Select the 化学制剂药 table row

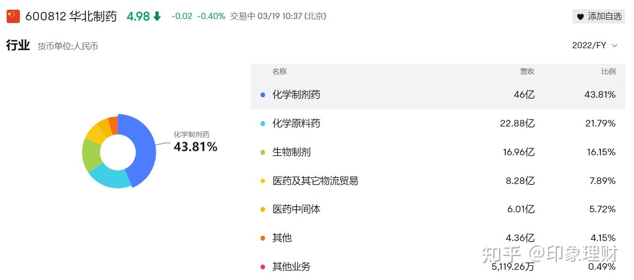[438, 95]
